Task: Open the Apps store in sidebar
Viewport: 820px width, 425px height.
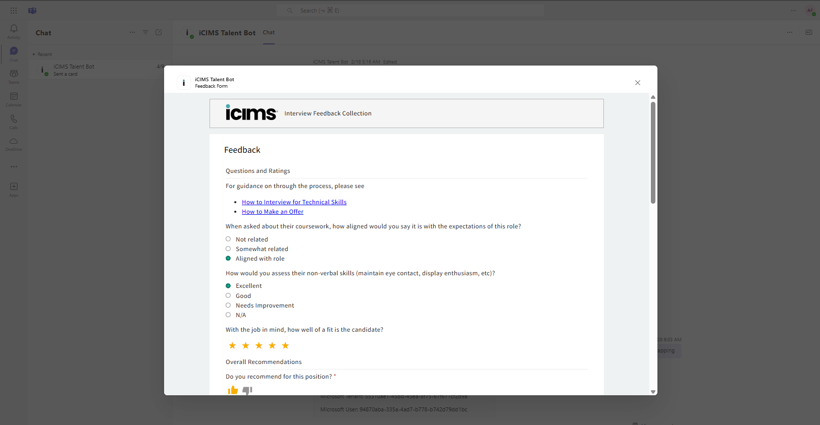Action: [x=14, y=189]
